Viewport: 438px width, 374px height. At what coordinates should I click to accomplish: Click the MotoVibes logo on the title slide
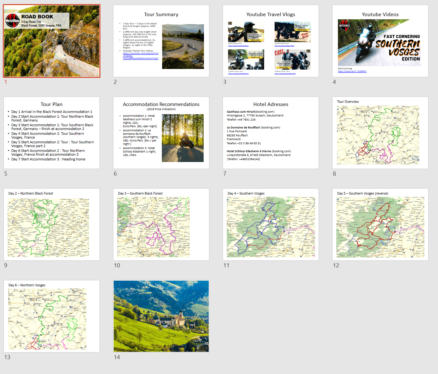(13, 21)
